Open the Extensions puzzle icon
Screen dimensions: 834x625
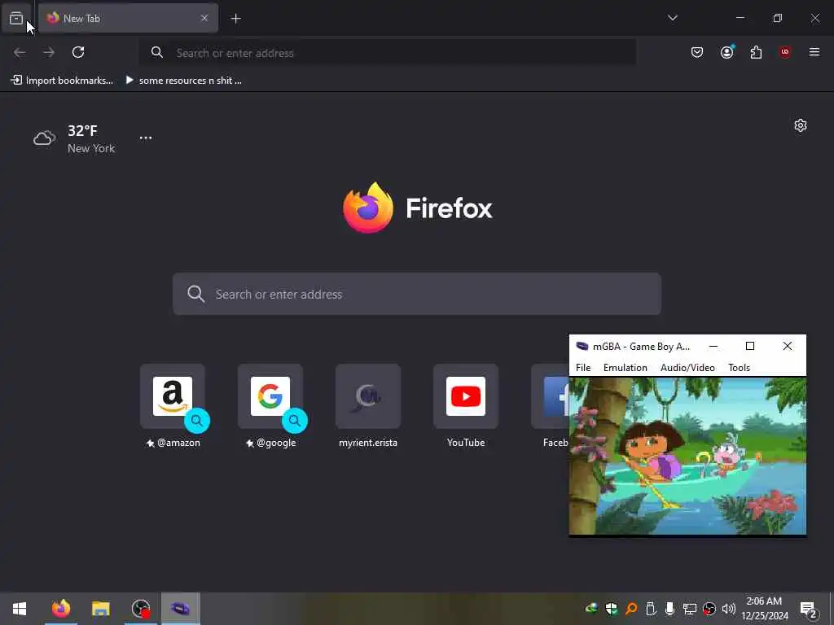click(x=756, y=52)
